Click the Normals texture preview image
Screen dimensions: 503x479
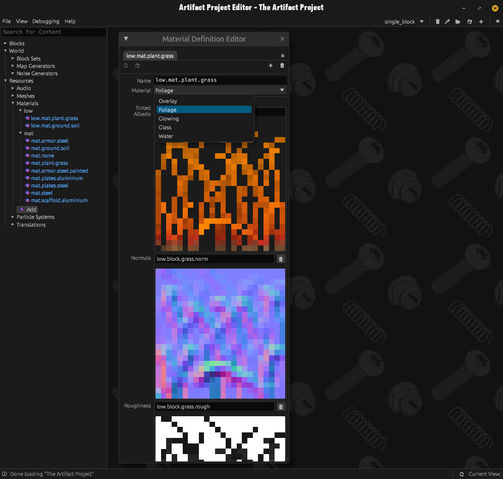click(x=220, y=333)
